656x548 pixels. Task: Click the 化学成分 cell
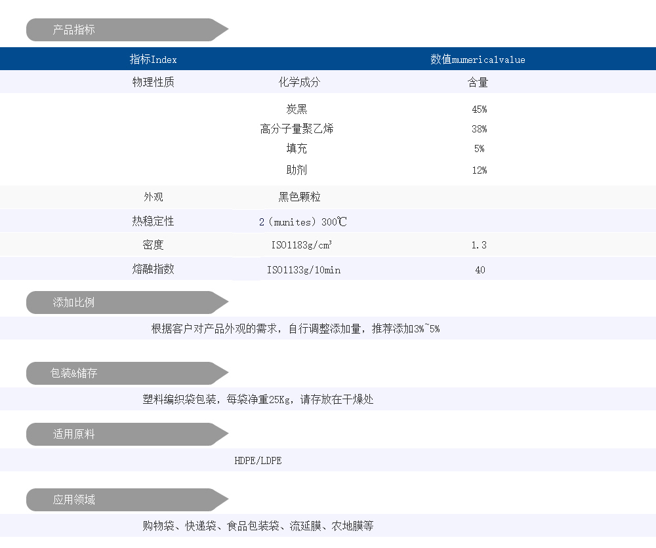point(299,83)
